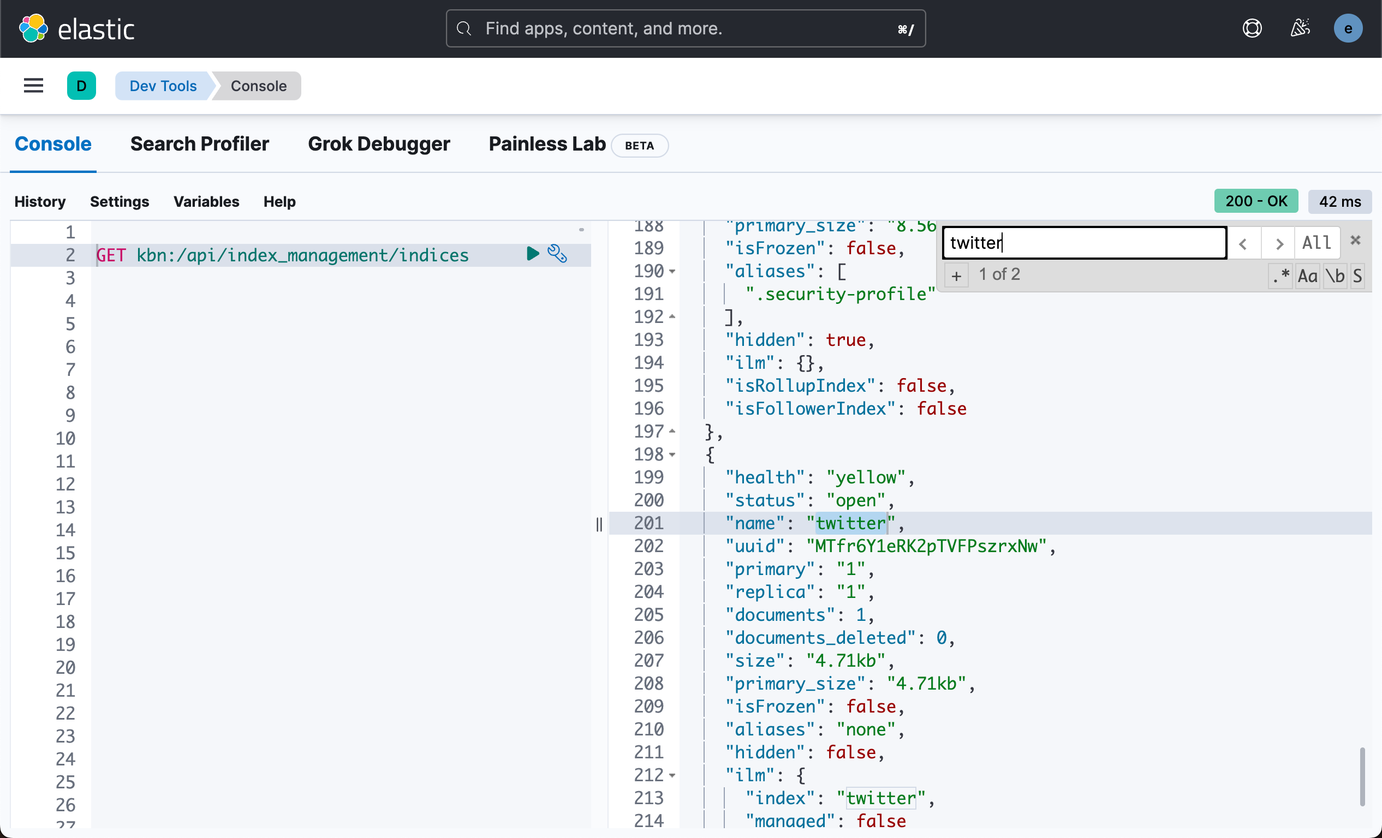The width and height of the screenshot is (1382, 838).
Task: Toggle regex search with the .* button
Action: pyautogui.click(x=1280, y=275)
